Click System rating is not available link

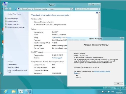tap(59, 37)
